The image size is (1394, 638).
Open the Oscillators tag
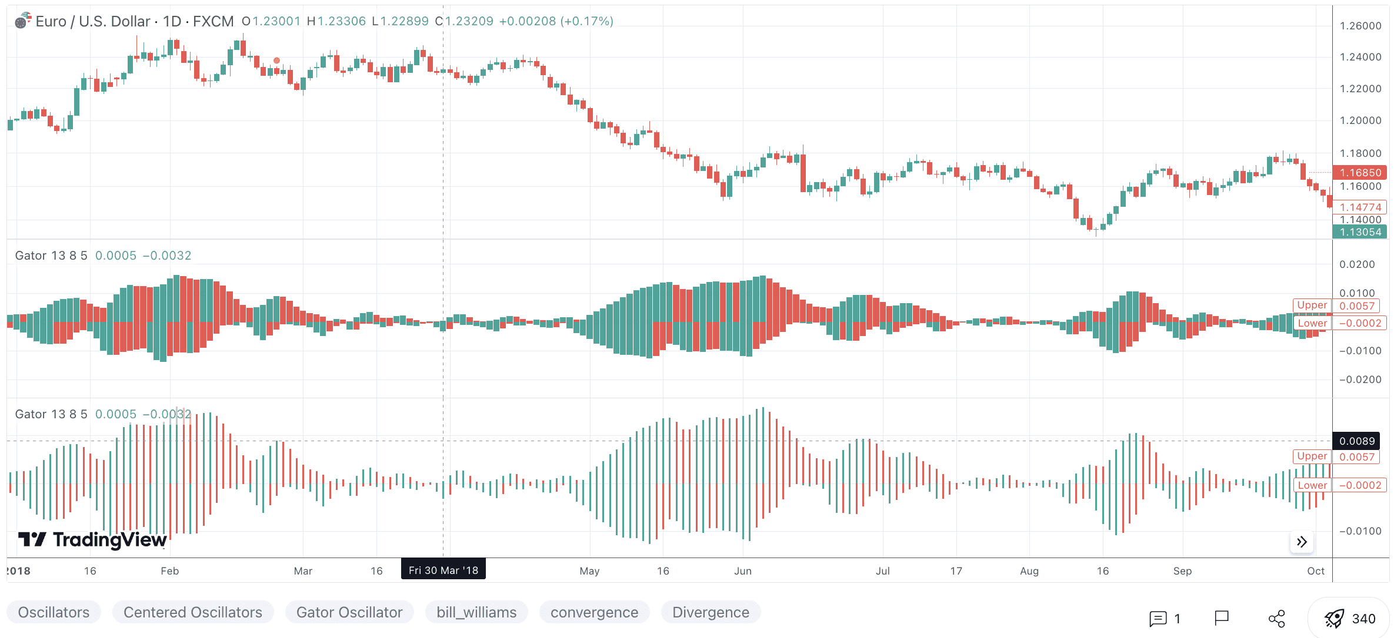pyautogui.click(x=54, y=612)
